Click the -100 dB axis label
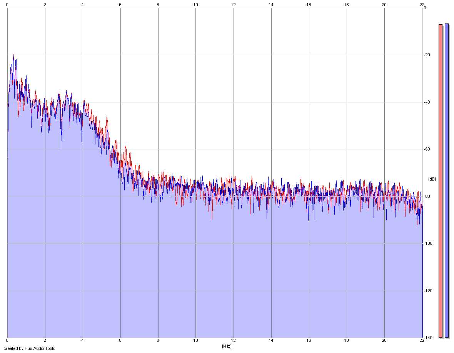 pyautogui.click(x=428, y=244)
